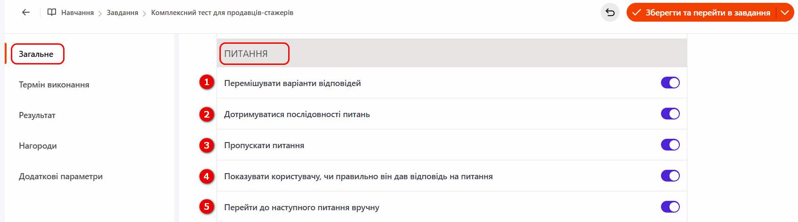Toggle the show-correct-answer switch
This screenshot has width=798, height=222.
click(670, 176)
